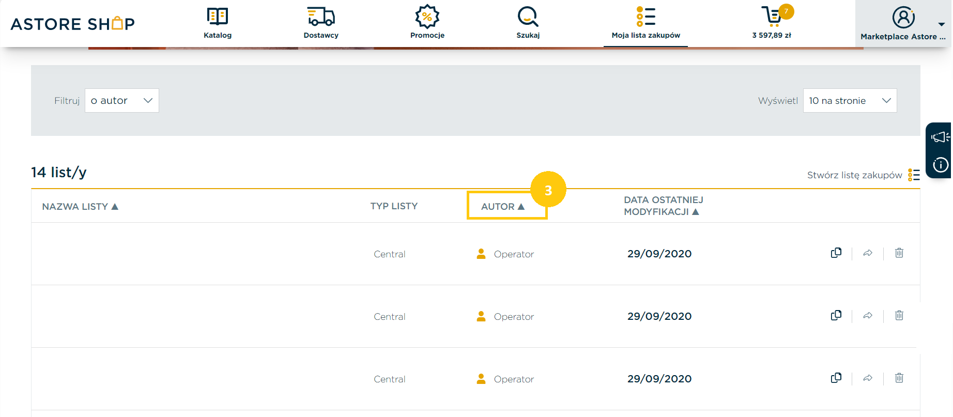Sort by AUTOR column header
Viewport: 953px width, 417px height.
pos(503,206)
